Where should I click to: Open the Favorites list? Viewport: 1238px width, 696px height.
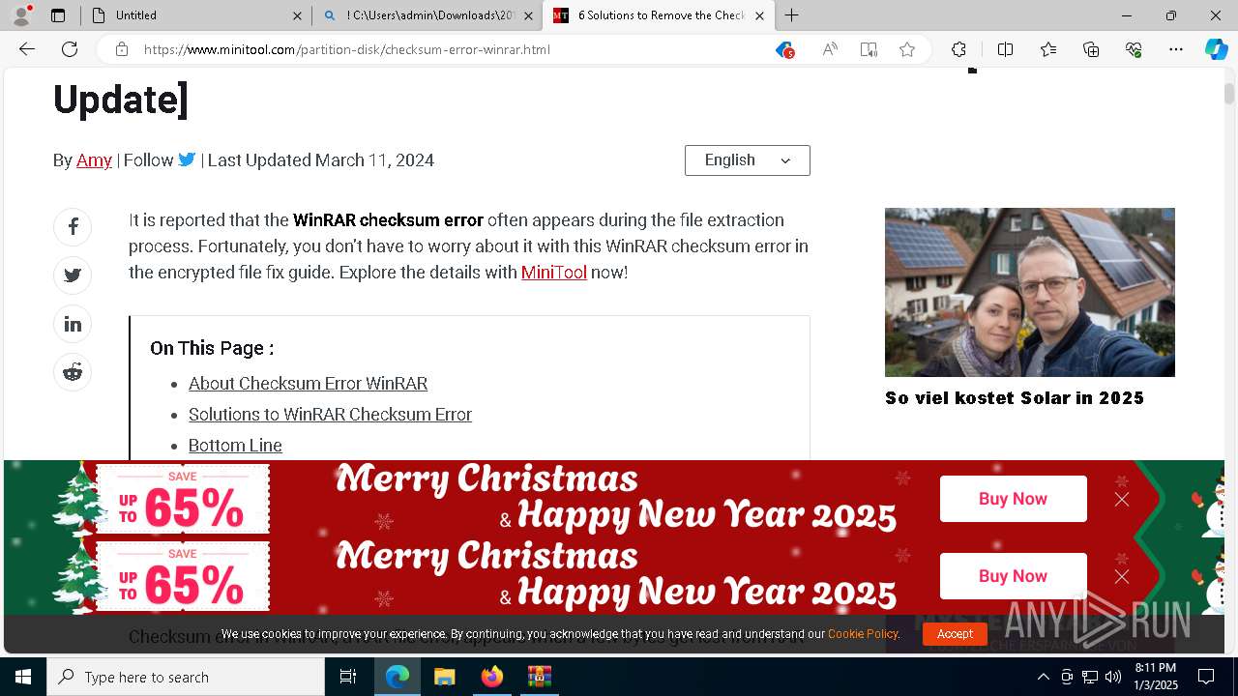click(1048, 49)
